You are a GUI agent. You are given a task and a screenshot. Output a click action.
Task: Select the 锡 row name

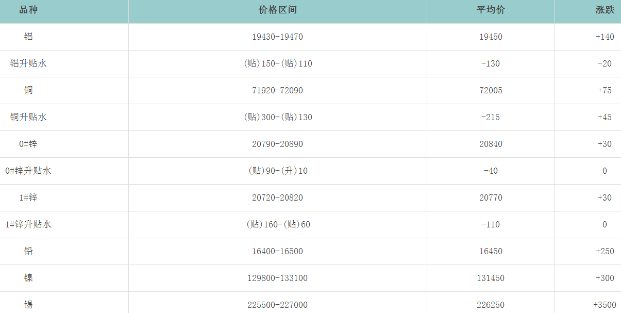[x=28, y=305]
